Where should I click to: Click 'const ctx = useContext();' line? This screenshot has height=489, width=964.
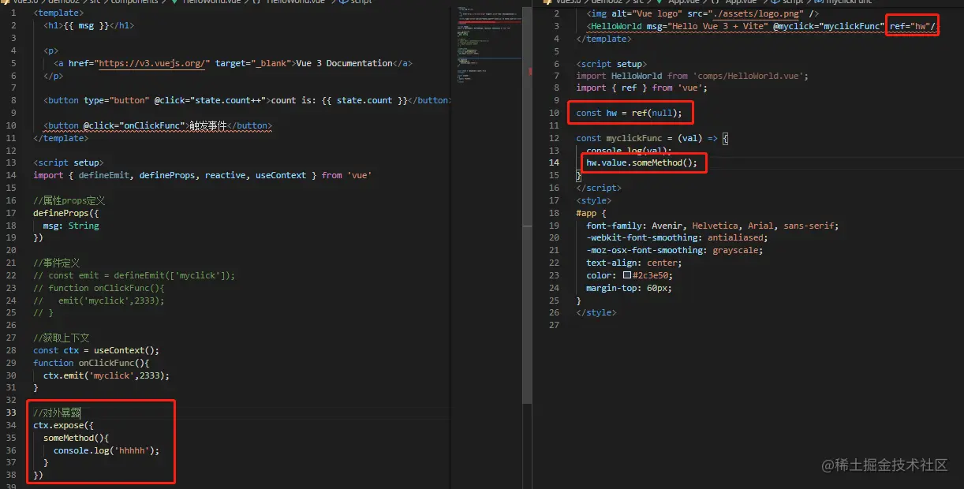96,351
